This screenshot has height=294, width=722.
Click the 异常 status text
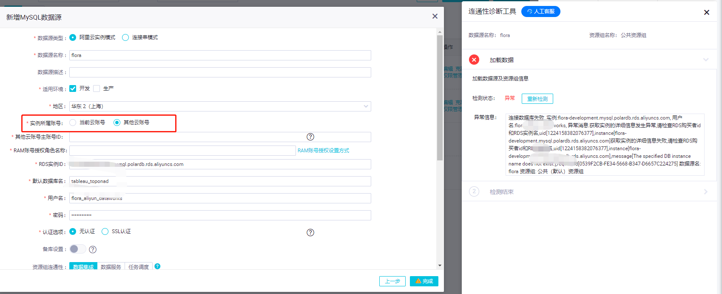click(510, 98)
